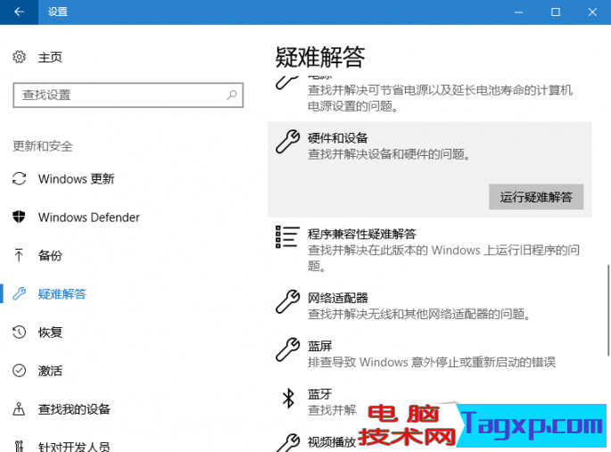
Task: Select 程序兼容性疑难解答 item
Action: (x=362, y=234)
